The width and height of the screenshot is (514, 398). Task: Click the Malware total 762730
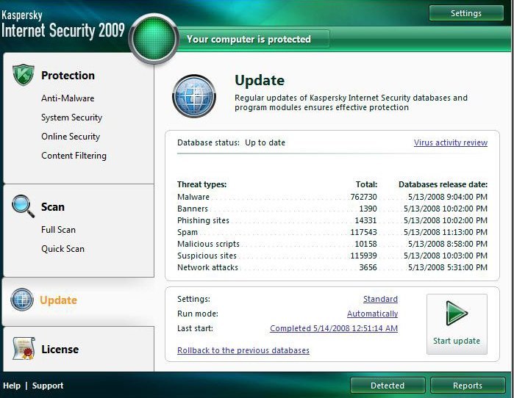point(363,197)
